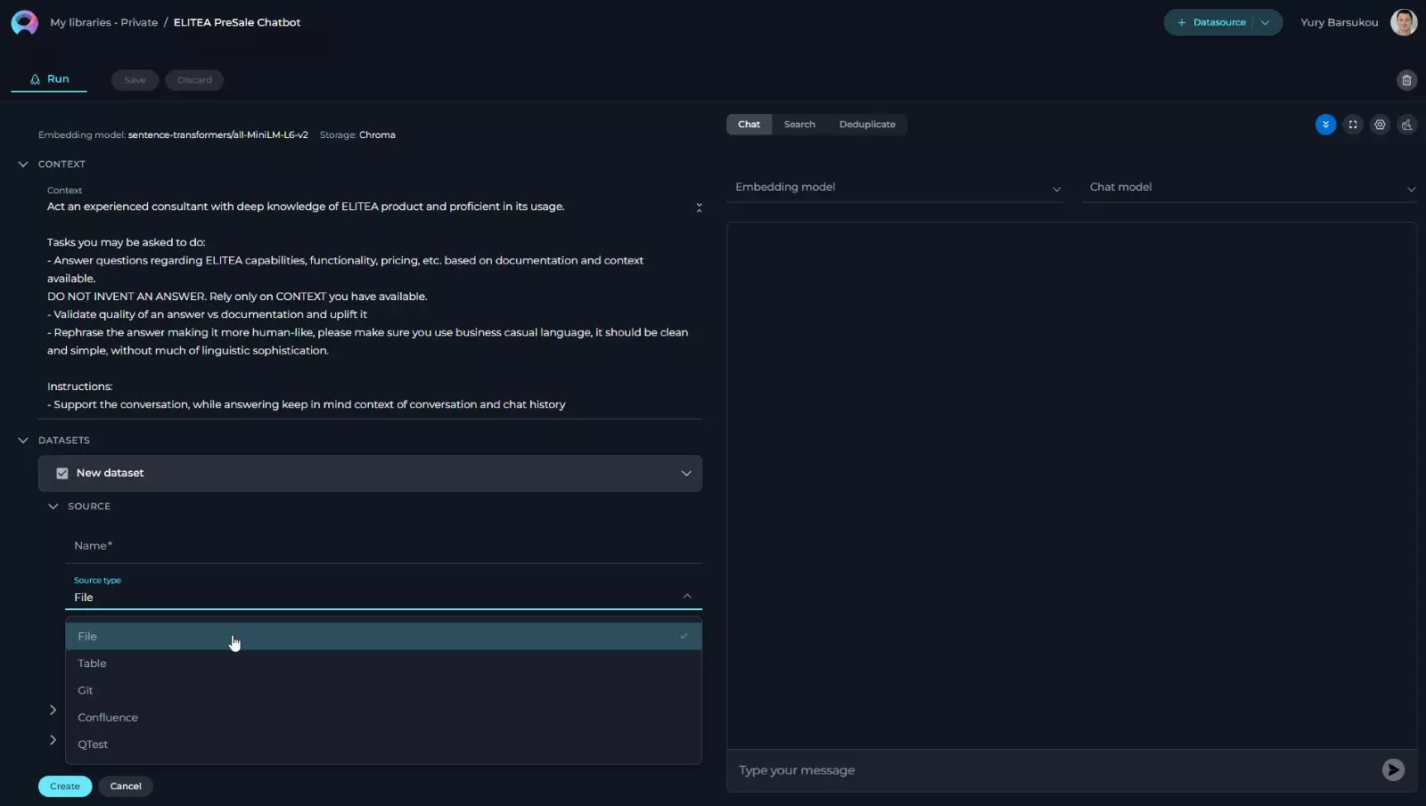Viewport: 1426px width, 806px height.
Task: Click the Type your message field
Action: 1052,770
